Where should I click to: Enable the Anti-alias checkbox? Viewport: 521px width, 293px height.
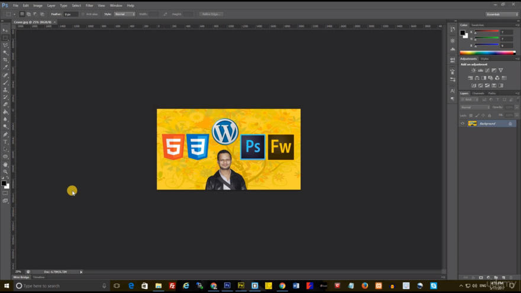[83, 14]
